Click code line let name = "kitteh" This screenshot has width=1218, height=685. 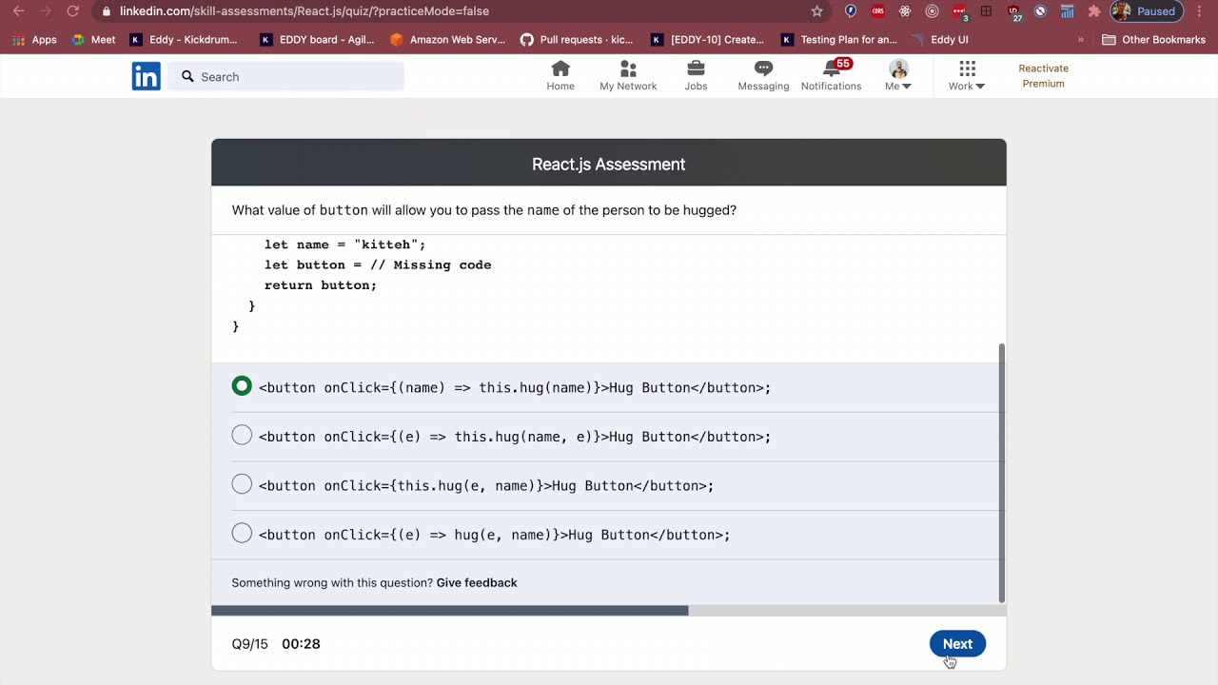point(345,245)
